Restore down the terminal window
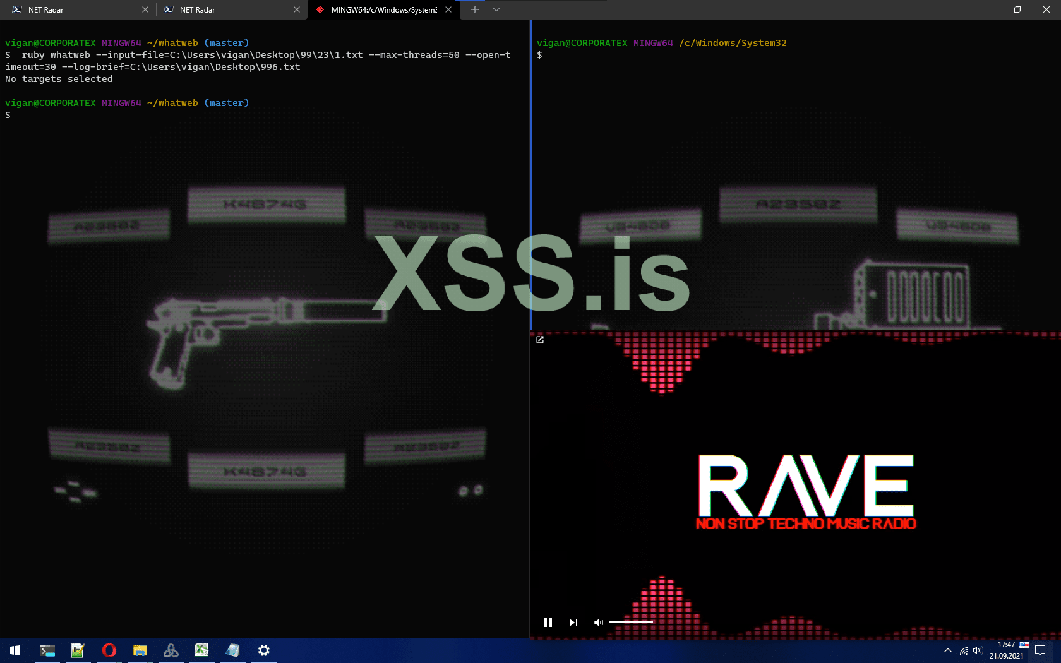 tap(1017, 9)
